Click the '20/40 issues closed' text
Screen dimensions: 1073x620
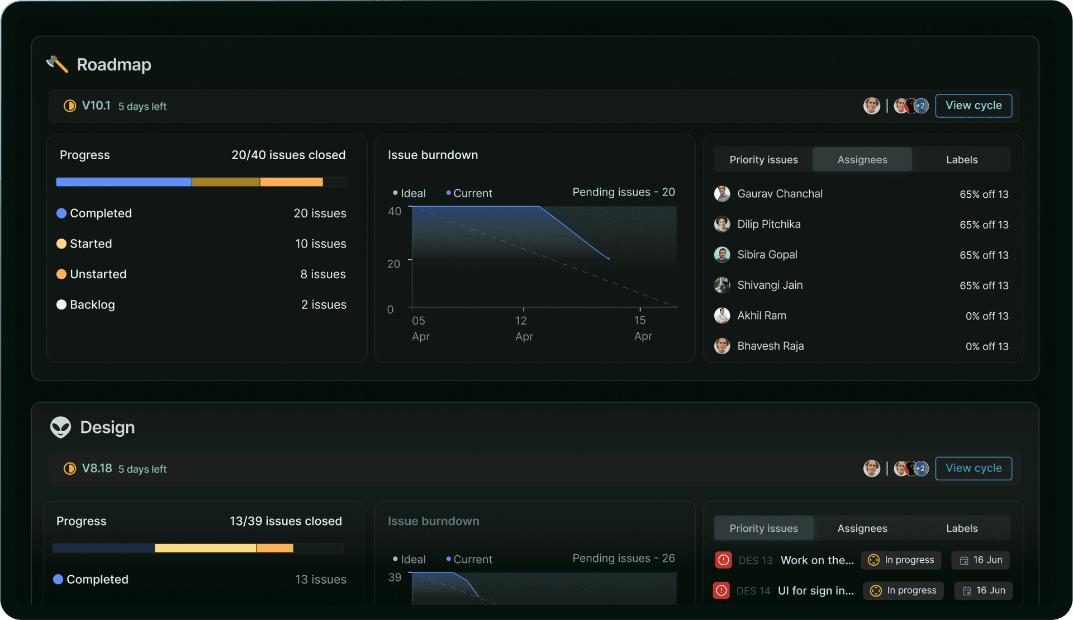click(288, 155)
